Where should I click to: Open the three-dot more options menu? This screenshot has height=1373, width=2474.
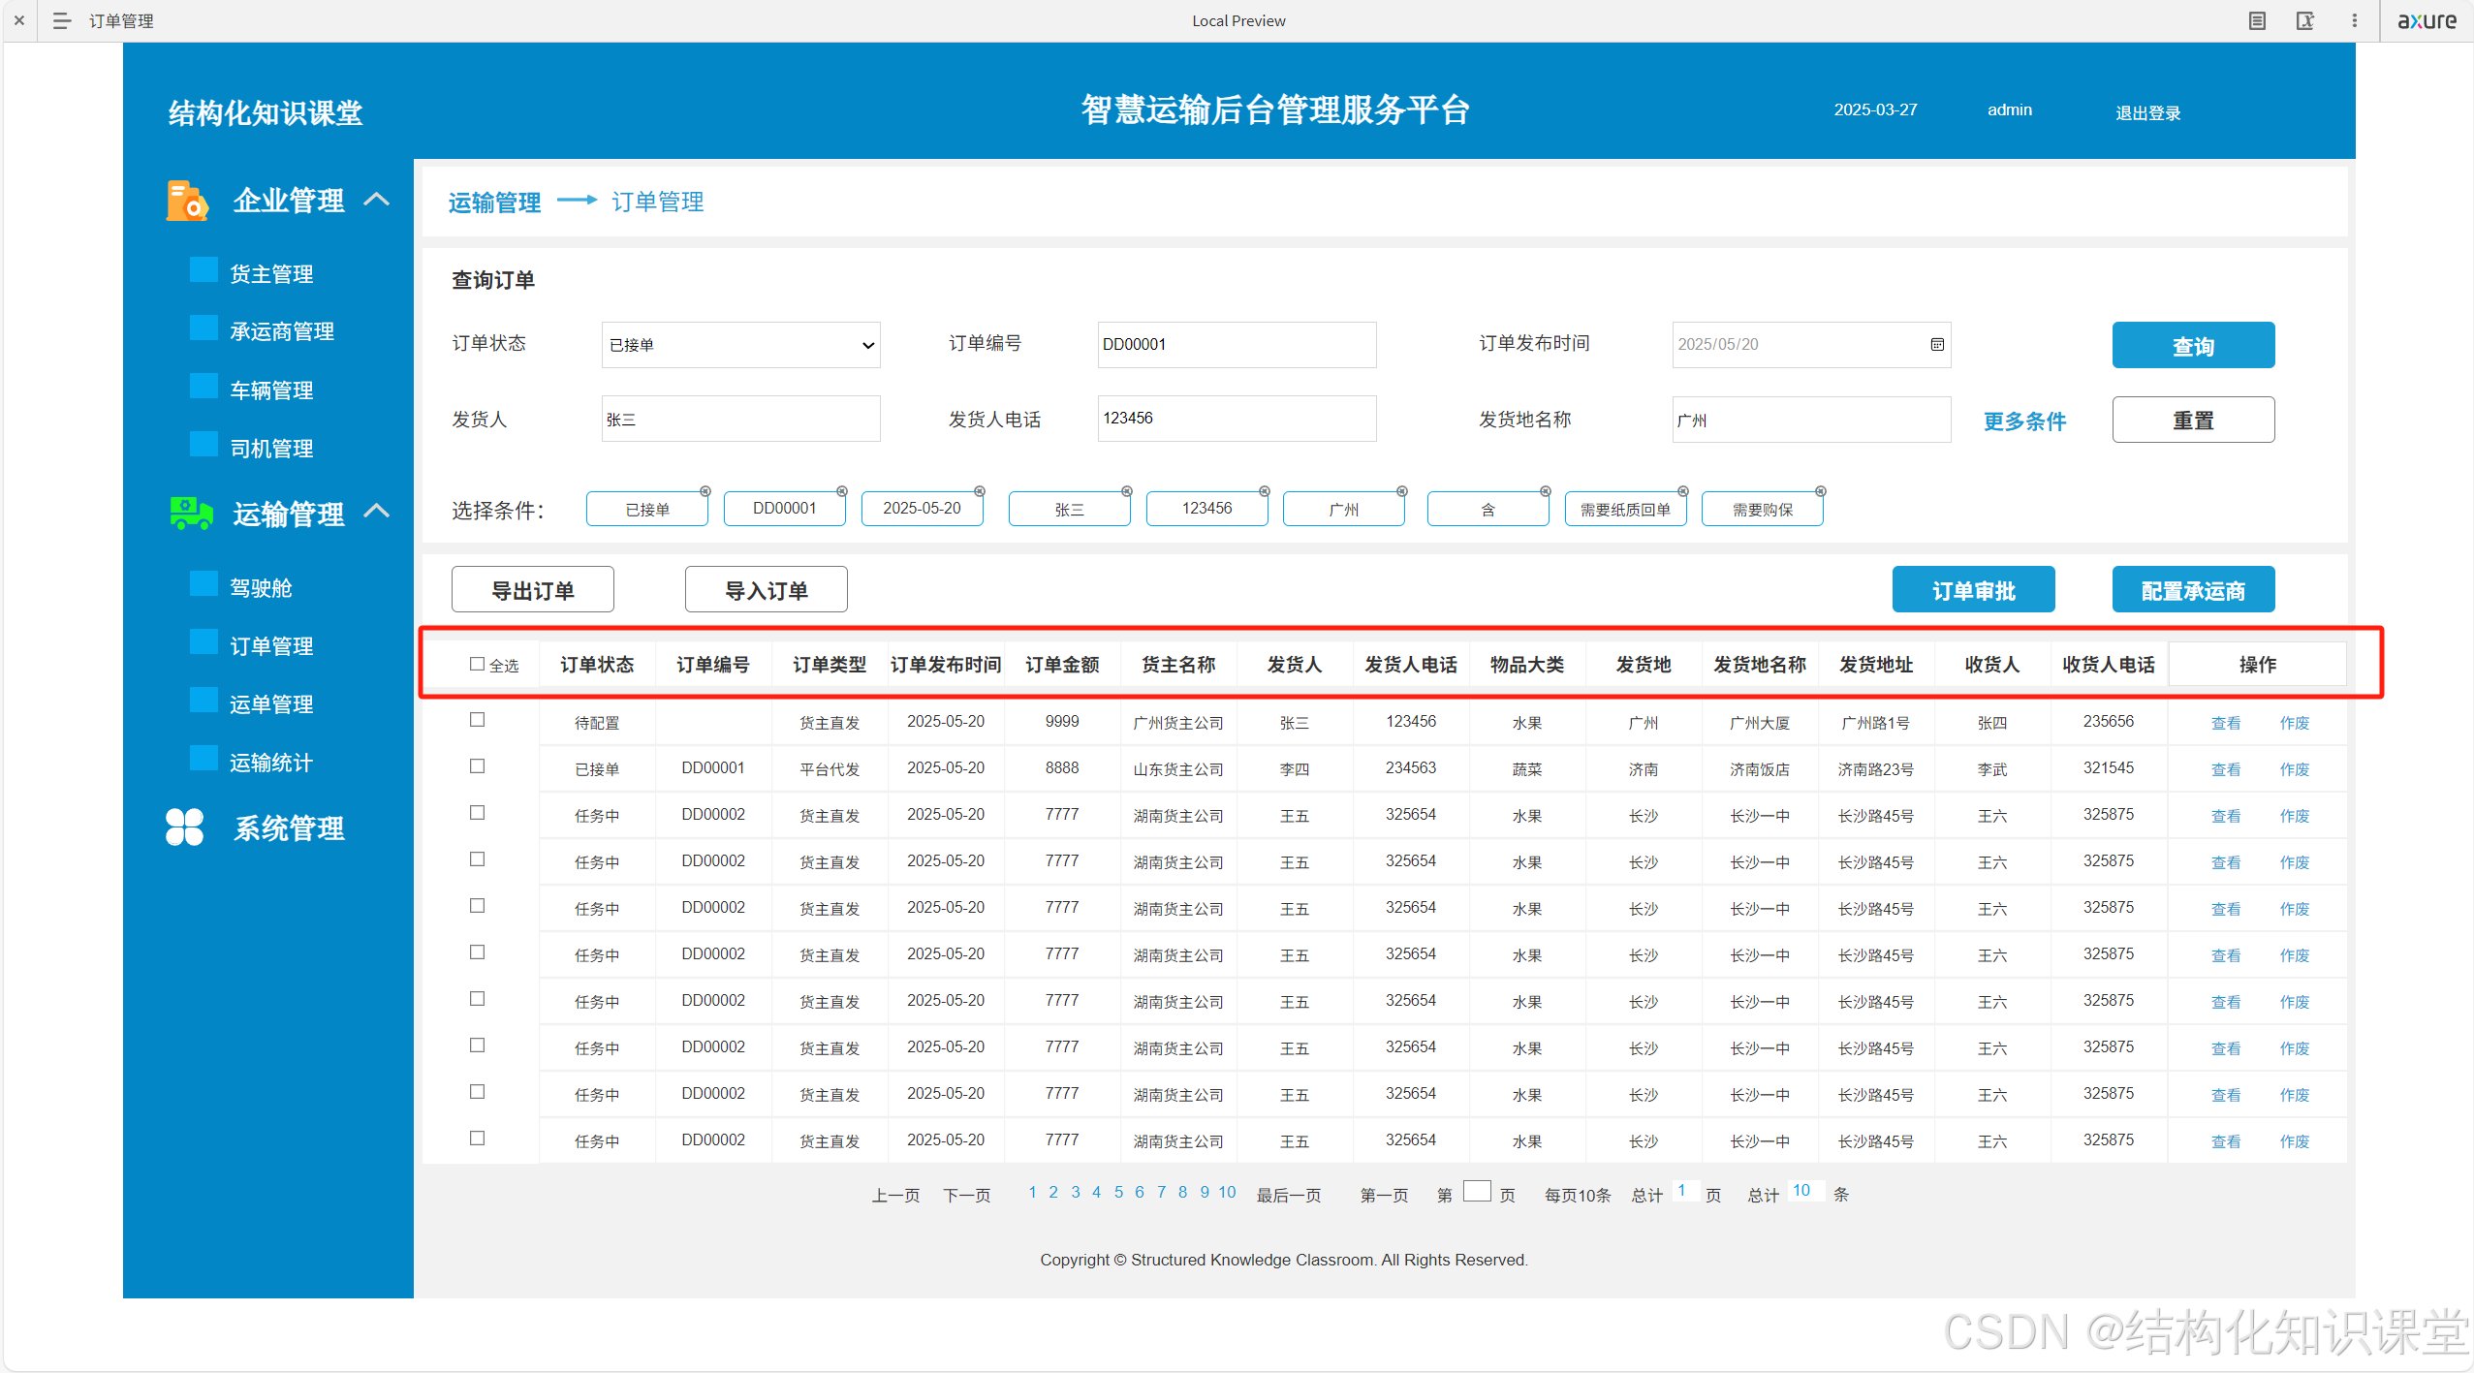[x=2354, y=20]
